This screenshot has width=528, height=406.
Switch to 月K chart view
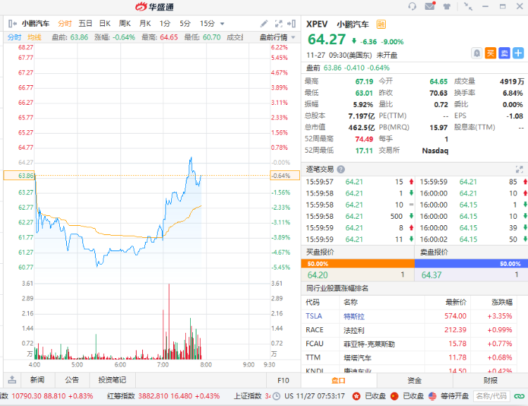(145, 23)
